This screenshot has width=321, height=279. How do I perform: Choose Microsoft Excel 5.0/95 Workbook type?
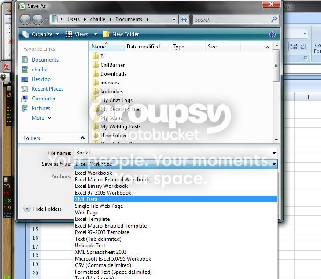175,259
